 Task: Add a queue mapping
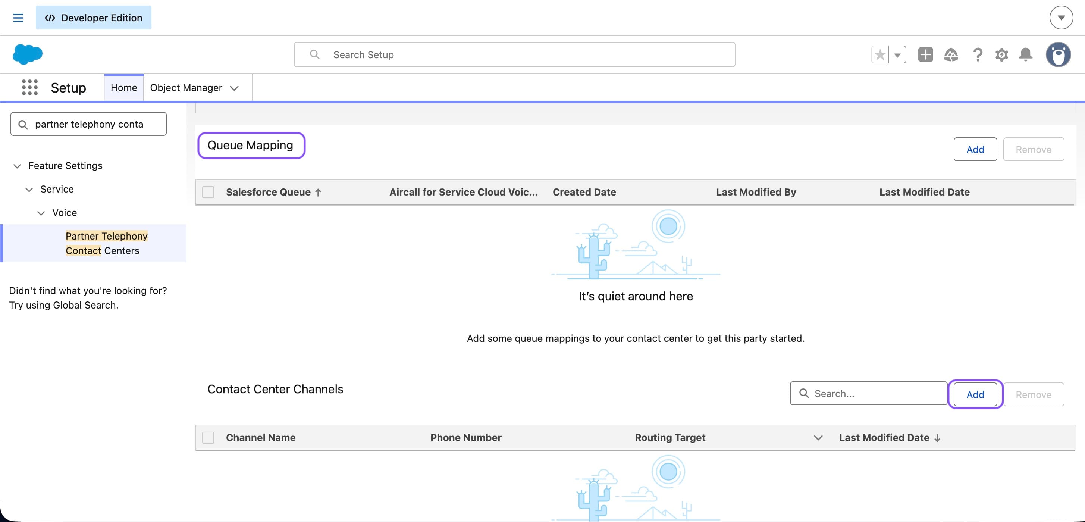(x=975, y=149)
